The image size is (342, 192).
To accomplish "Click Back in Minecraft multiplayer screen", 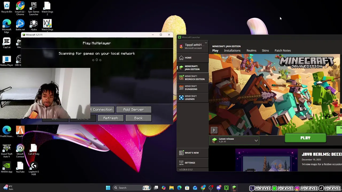I will pos(138,118).
